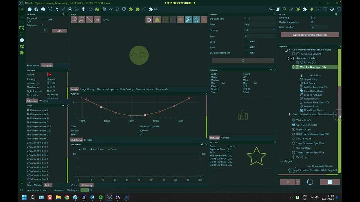Click the Info puzzle-piece panel button
Image resolution: width=360 pixels, height=202 pixels.
tap(154, 9)
